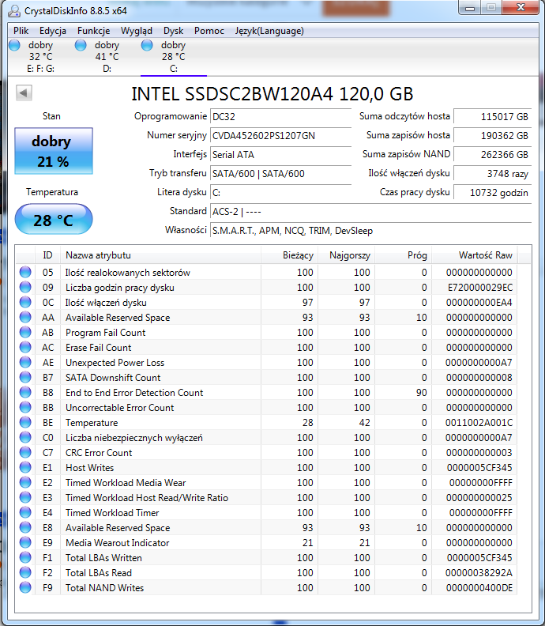Open the Edycja menu
Image resolution: width=545 pixels, height=626 pixels.
coord(53,31)
